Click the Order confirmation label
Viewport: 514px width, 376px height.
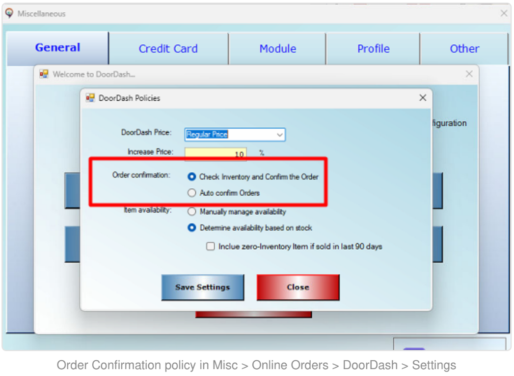click(x=141, y=175)
